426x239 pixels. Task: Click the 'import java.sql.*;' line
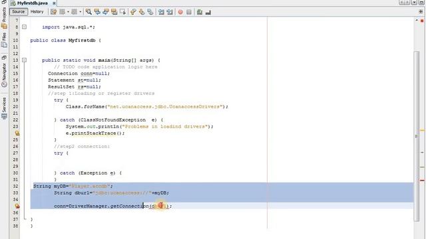point(69,27)
